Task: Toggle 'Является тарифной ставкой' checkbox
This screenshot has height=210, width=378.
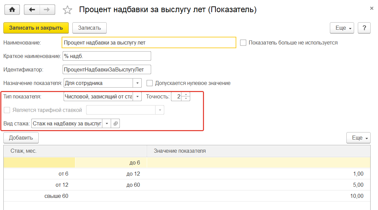Action: click(x=6, y=110)
